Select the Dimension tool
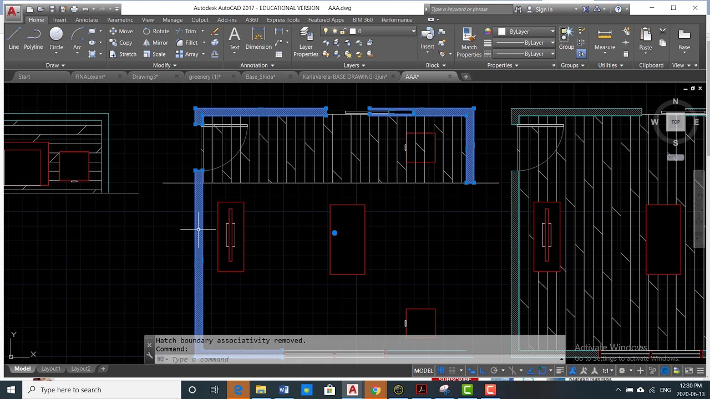This screenshot has width=710, height=399. point(258,39)
